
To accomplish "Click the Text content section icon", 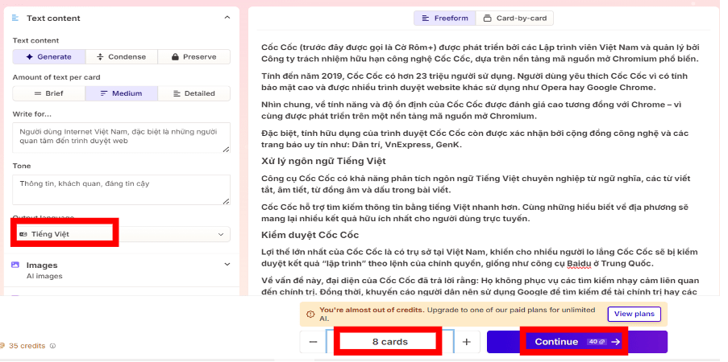I will click(x=17, y=18).
